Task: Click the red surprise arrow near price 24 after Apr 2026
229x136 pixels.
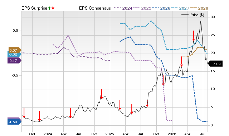Action: click(194, 36)
